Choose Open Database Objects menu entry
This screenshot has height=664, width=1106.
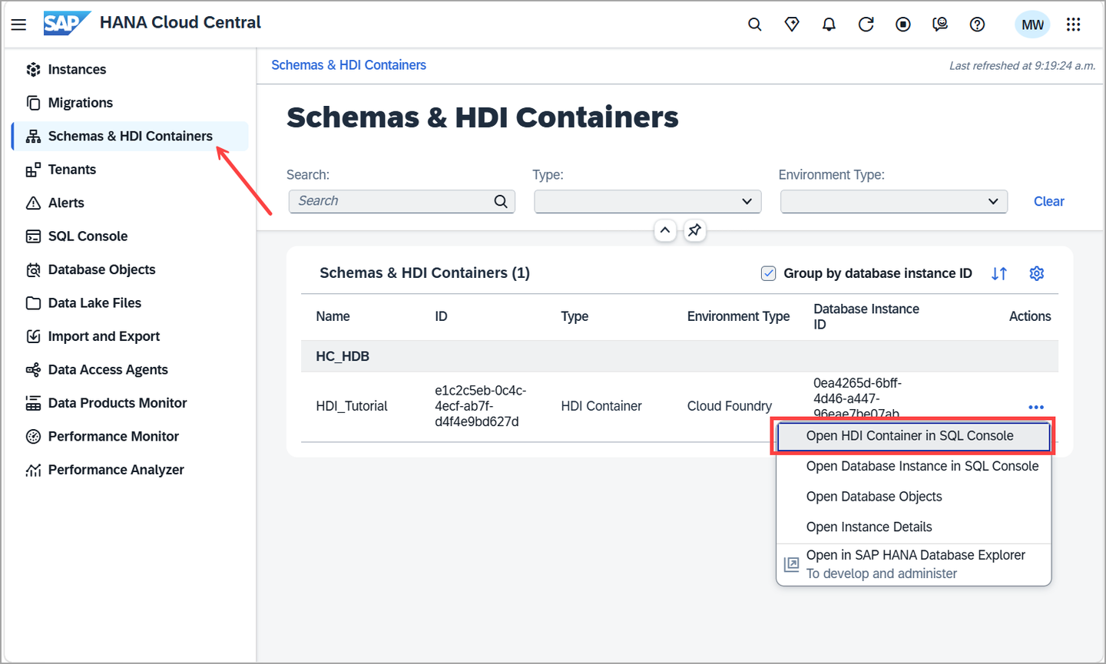tap(913, 497)
